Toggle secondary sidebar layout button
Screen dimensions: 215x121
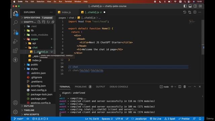click(x=195, y=6)
